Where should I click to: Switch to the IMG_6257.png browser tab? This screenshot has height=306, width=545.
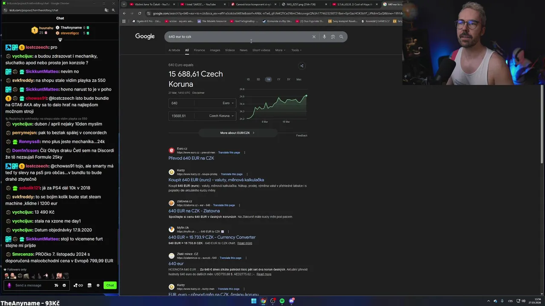coord(304,4)
